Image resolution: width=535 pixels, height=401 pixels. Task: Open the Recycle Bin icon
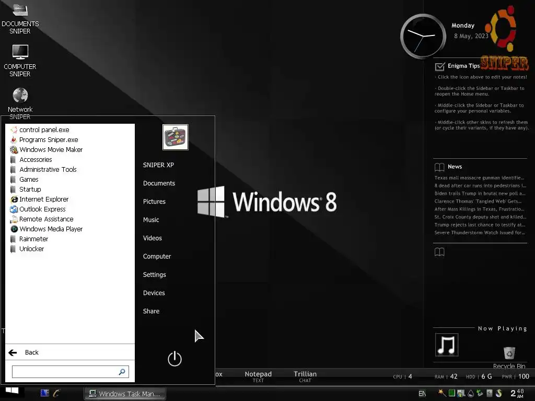tap(509, 352)
